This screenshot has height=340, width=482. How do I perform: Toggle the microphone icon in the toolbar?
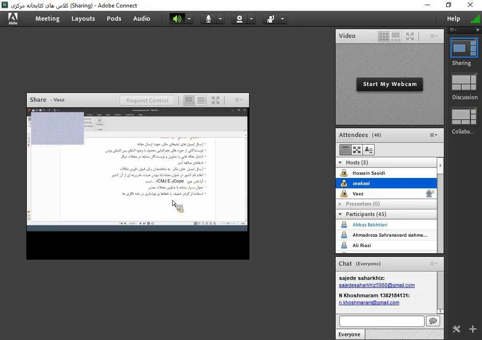pos(209,19)
